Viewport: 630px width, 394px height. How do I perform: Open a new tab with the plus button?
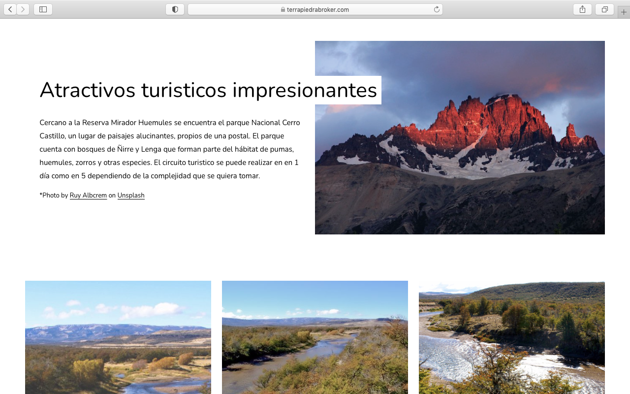click(624, 12)
